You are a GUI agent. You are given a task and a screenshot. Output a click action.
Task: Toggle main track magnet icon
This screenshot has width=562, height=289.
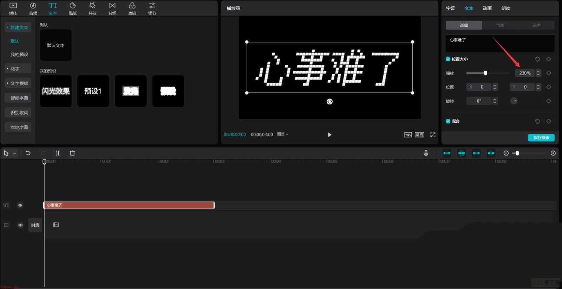[447, 153]
